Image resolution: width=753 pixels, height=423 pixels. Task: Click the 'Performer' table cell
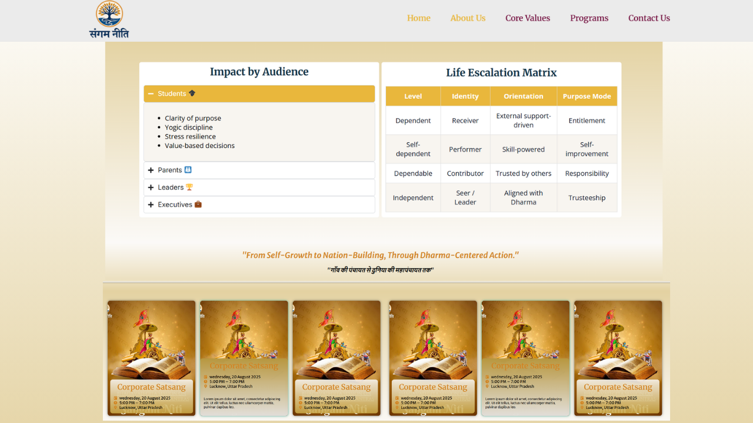pyautogui.click(x=465, y=149)
